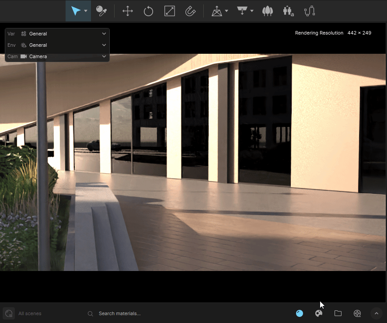Activate the Scale tool
Viewport: 387px width, 323px height.
[170, 11]
